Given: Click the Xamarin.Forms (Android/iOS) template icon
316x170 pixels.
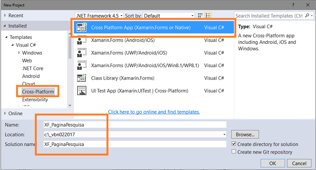Looking at the screenshot, I should click(x=82, y=40).
